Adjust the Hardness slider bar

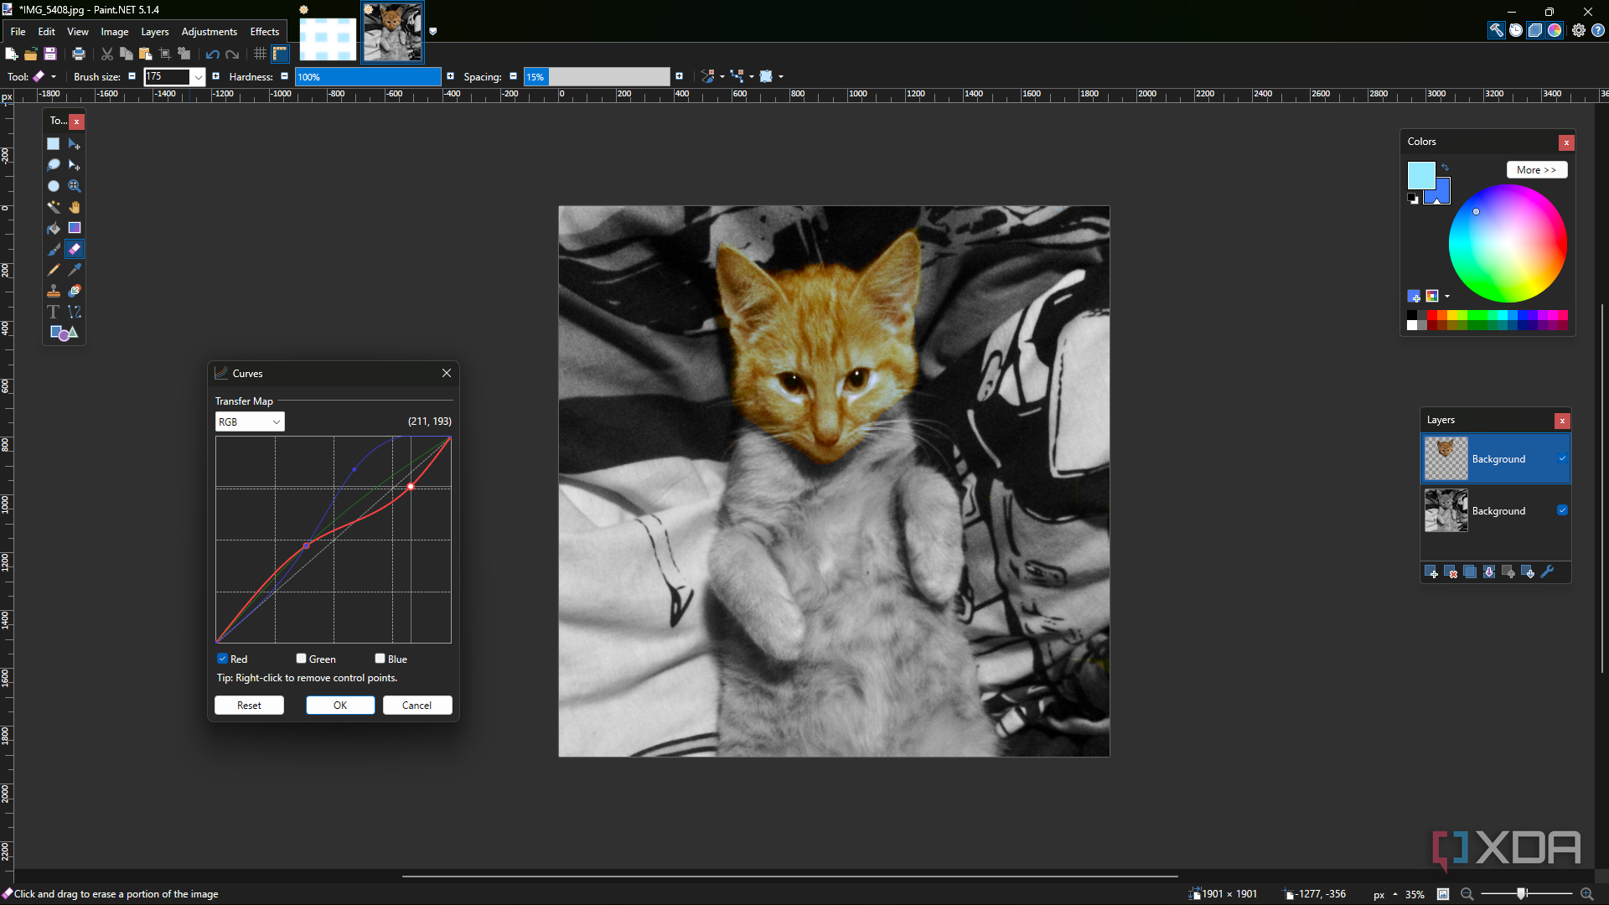[368, 76]
